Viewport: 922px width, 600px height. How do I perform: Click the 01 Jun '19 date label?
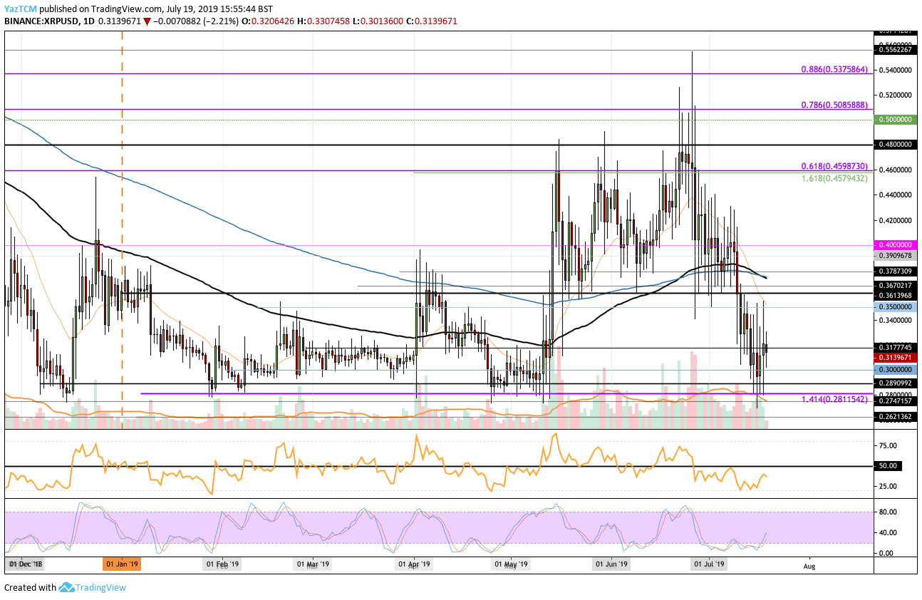pos(612,564)
